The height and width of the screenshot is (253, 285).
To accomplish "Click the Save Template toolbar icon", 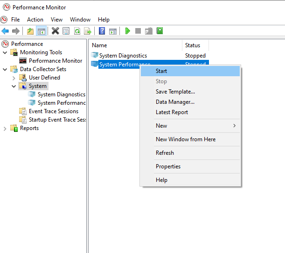I will point(149,31).
